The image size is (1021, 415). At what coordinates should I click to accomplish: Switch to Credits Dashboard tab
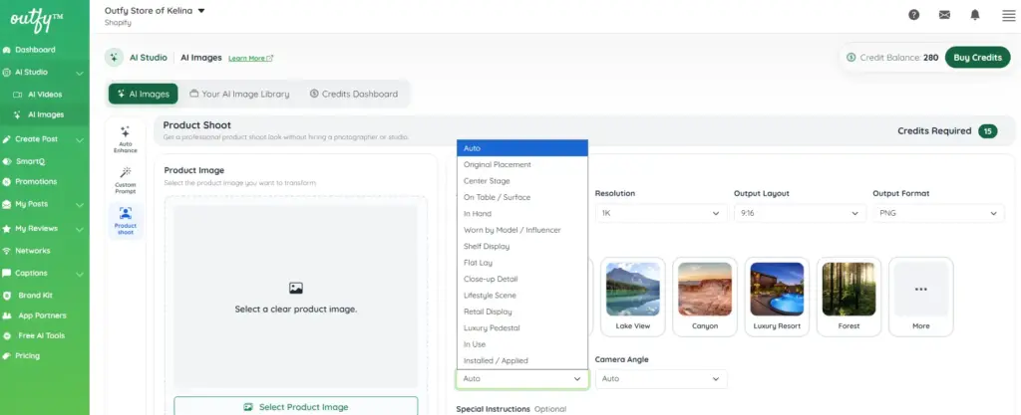[x=354, y=95]
